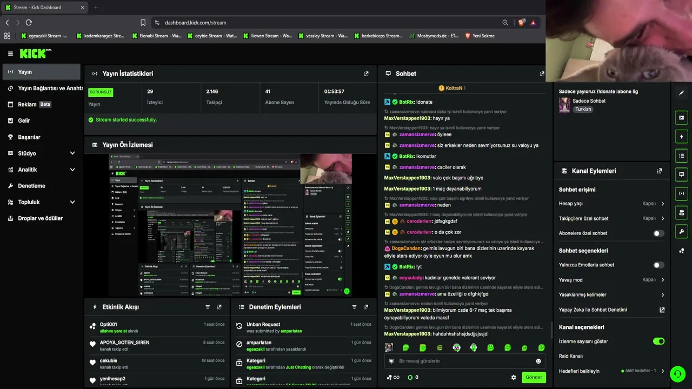Image resolution: width=692 pixels, height=389 pixels.
Task: Pop out the Etkinlik Akışı panel
Action: coord(219,307)
